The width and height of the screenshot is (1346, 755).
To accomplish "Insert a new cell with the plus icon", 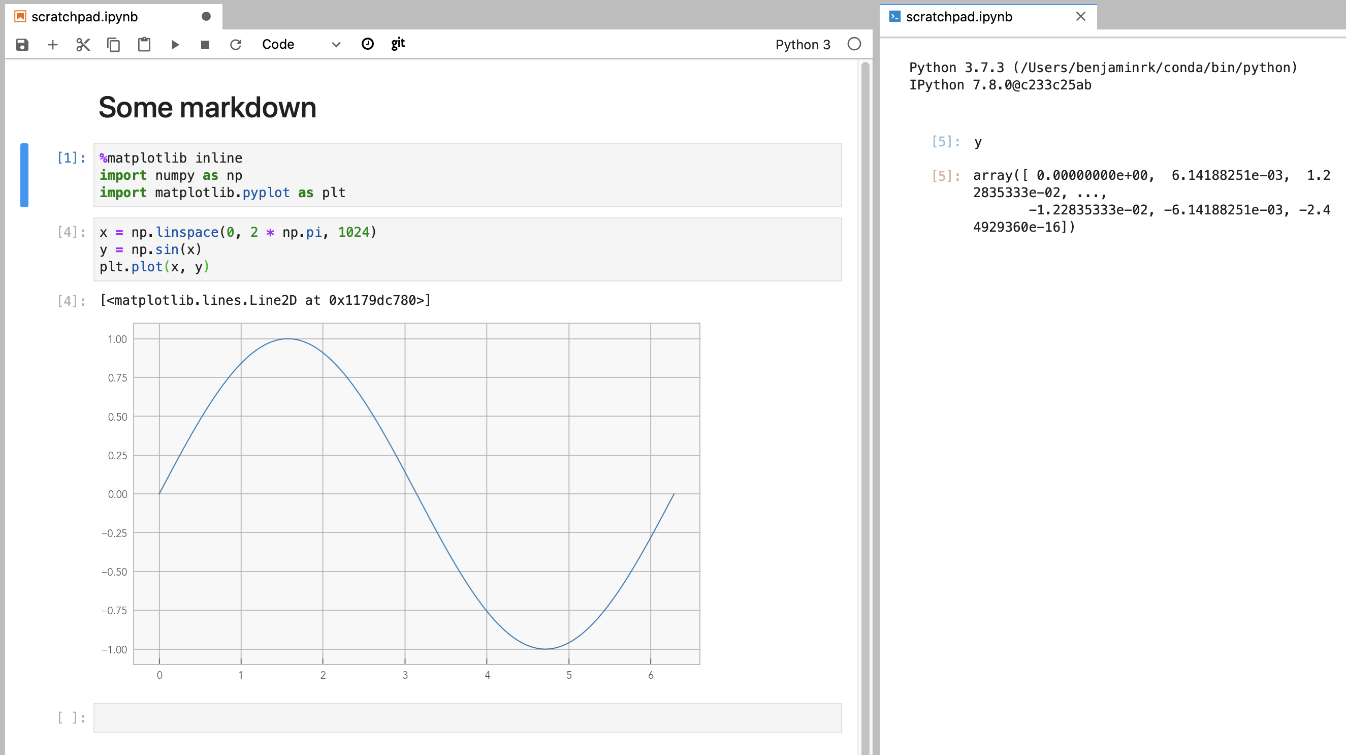I will pyautogui.click(x=52, y=44).
